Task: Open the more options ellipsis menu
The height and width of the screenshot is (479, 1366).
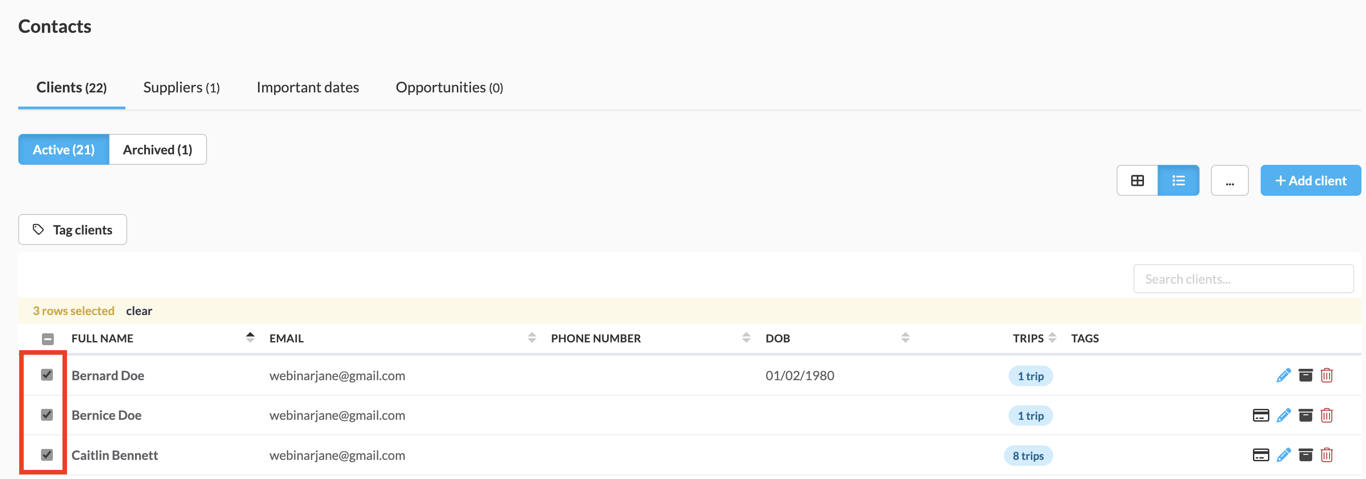Action: [1229, 180]
